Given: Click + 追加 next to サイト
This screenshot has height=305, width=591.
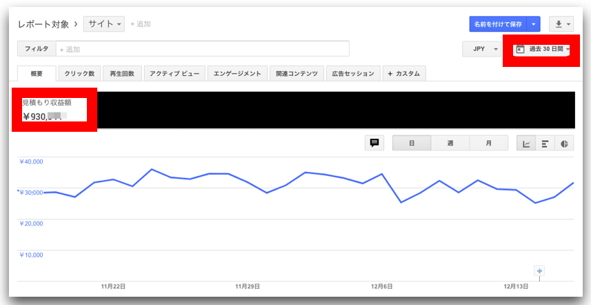Looking at the screenshot, I should [141, 24].
